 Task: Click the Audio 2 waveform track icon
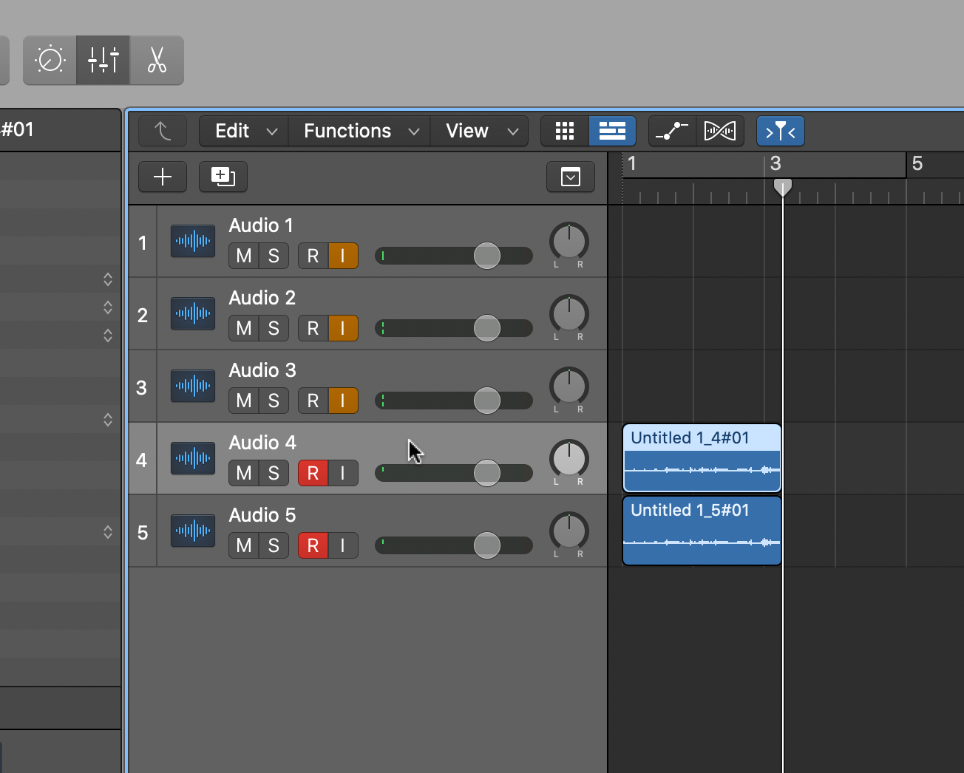[193, 313]
